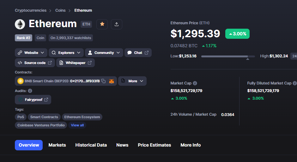297x162 pixels.
Task: Click the share upload icon
Action: (117, 24)
